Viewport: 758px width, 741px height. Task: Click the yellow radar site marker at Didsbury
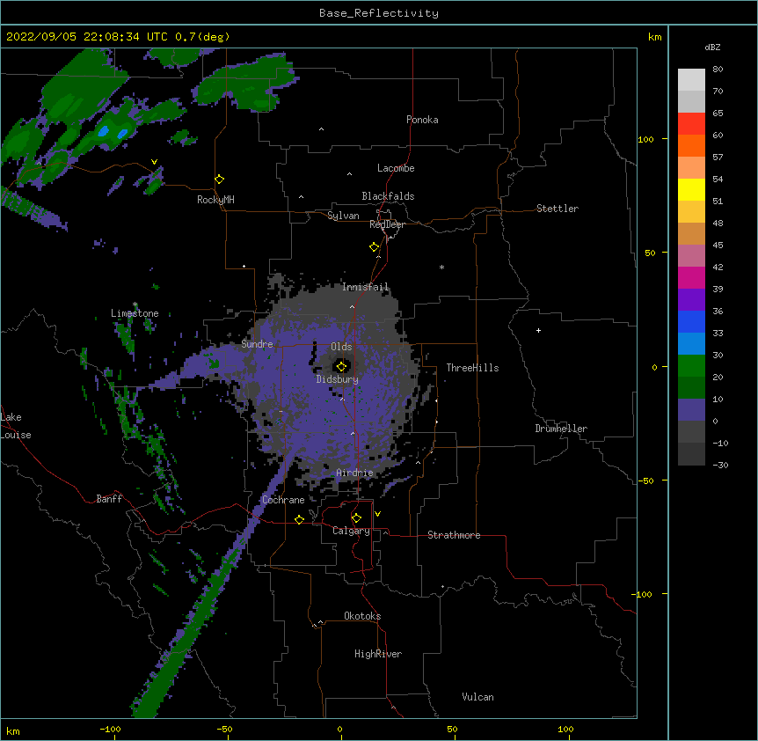click(x=341, y=366)
